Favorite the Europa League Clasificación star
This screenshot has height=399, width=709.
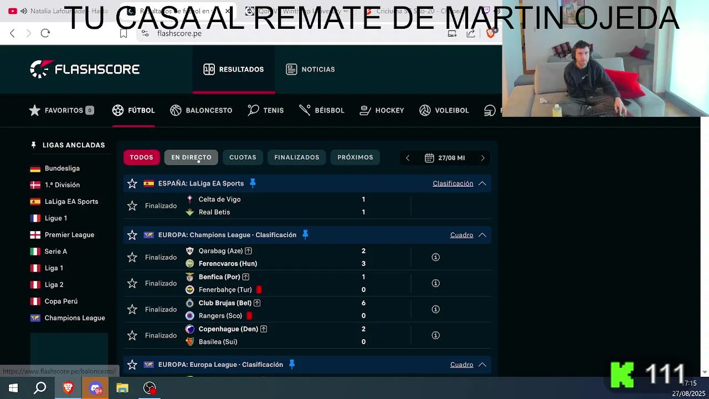[x=132, y=365]
